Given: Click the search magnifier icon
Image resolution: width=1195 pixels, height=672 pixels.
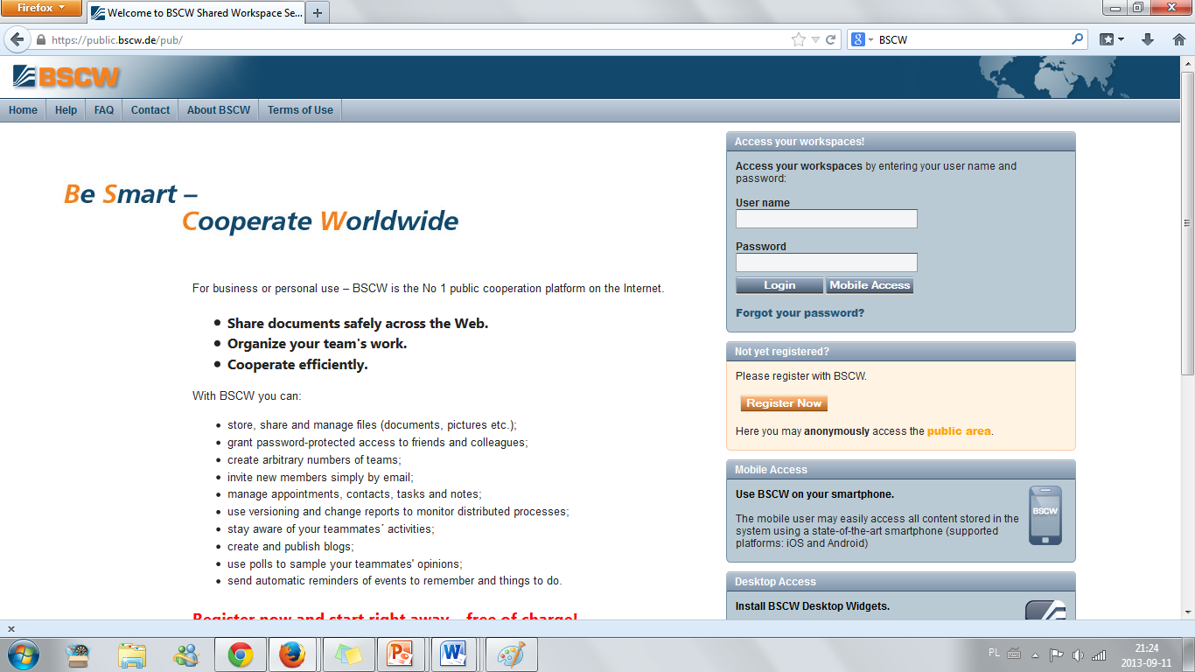Looking at the screenshot, I should (1077, 39).
